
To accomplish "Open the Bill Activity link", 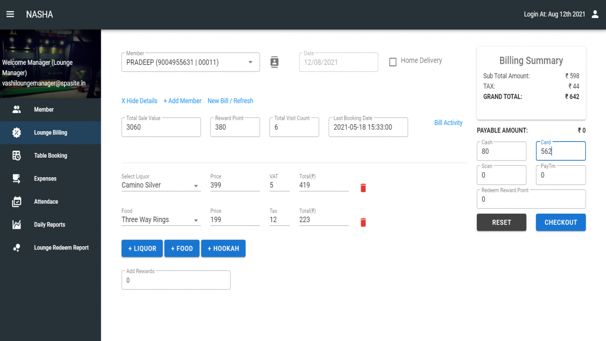I will [x=448, y=123].
